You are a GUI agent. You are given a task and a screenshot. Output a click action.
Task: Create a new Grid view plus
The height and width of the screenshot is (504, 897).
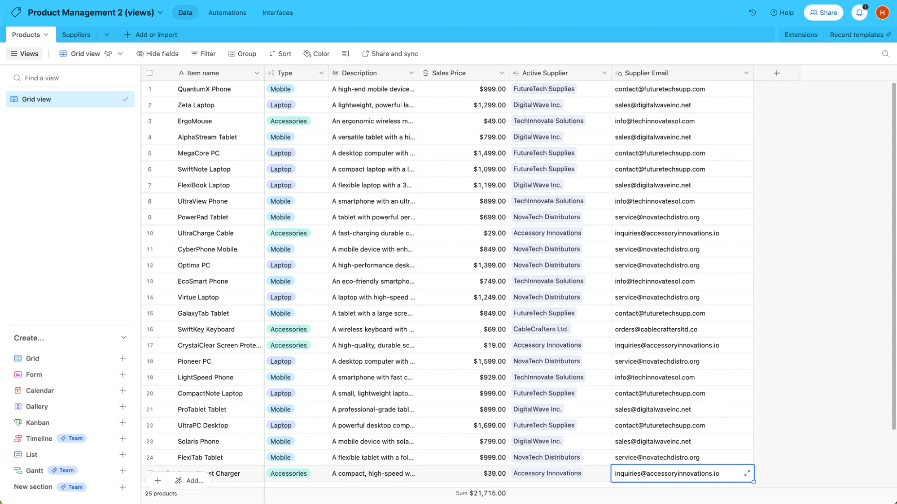(x=123, y=358)
